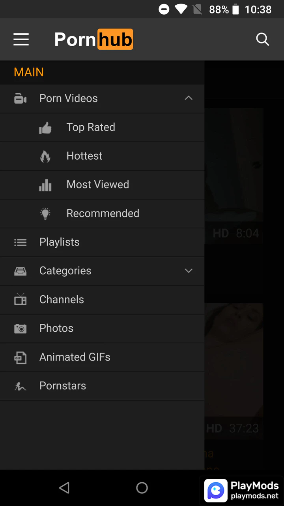Tap the Categories inbox tray icon
This screenshot has height=506, width=284.
(20, 271)
